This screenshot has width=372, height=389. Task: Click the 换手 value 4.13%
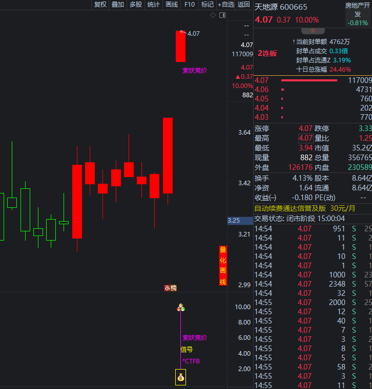click(302, 178)
